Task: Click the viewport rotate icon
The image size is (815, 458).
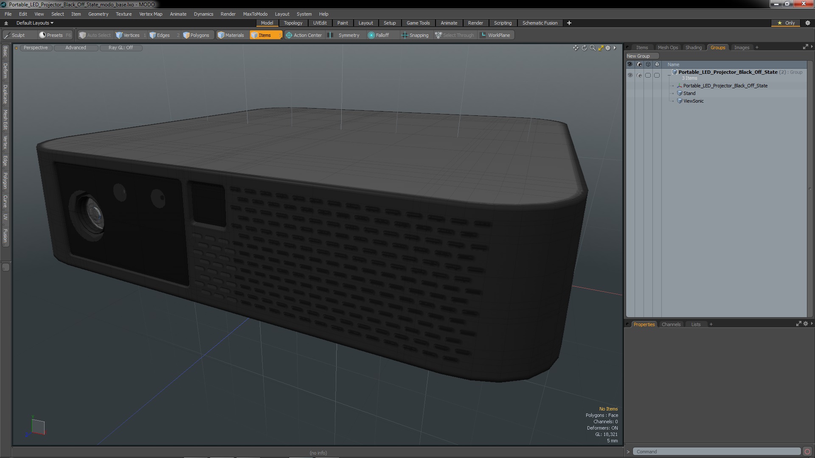Action: [x=584, y=48]
